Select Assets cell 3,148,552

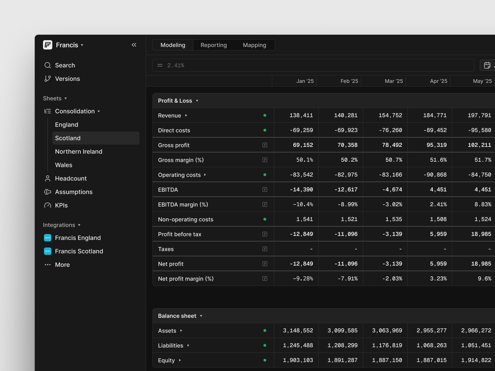point(296,330)
